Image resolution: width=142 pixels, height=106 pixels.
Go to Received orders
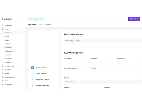click(x=8, y=55)
